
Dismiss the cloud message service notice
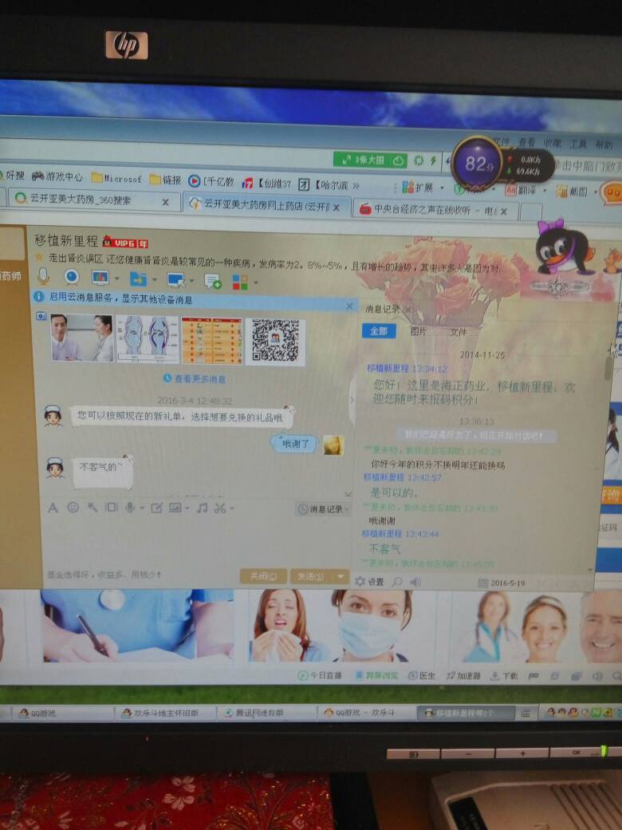(348, 306)
